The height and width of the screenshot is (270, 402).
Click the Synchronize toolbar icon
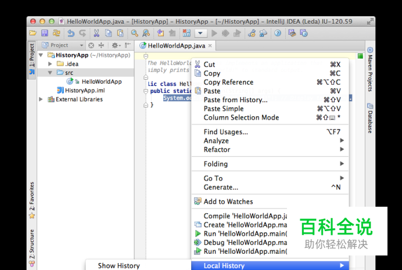click(56, 33)
